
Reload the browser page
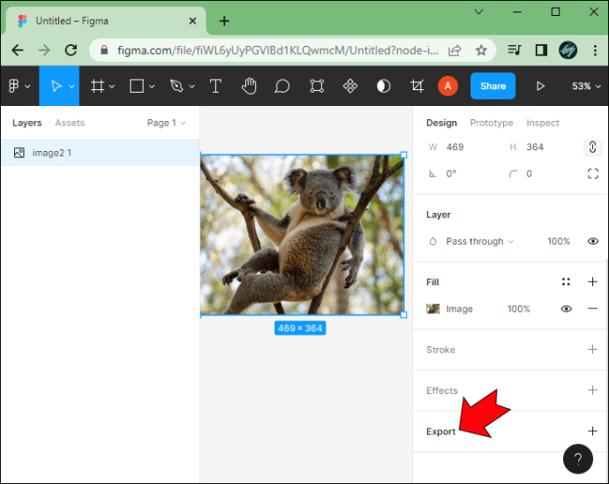(71, 50)
